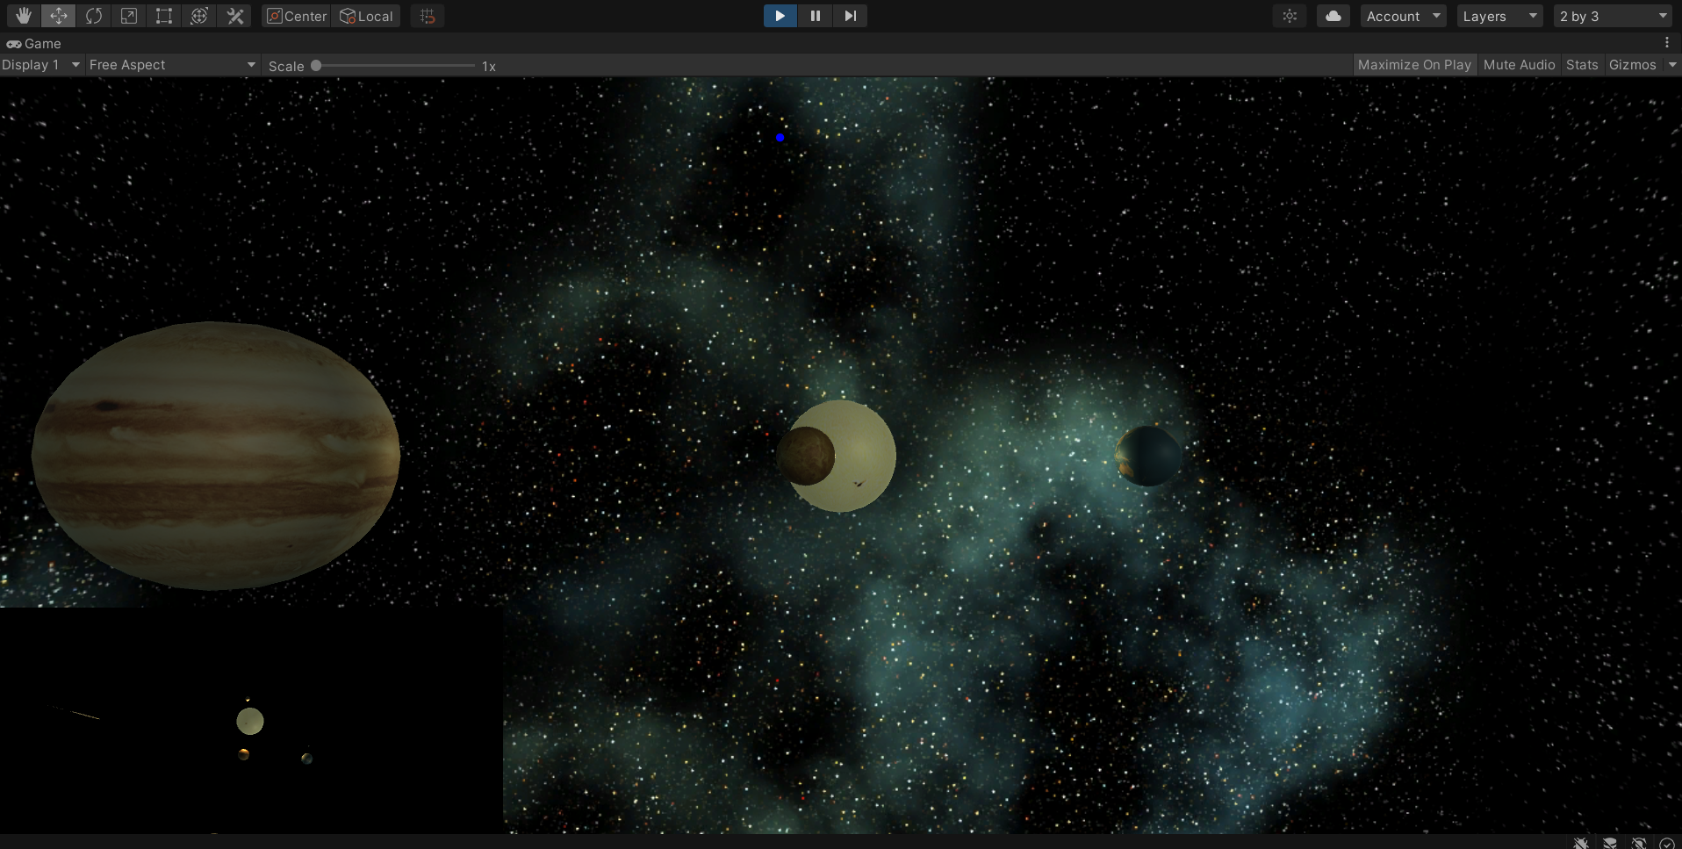Open the cloud Services icon

click(x=1333, y=16)
